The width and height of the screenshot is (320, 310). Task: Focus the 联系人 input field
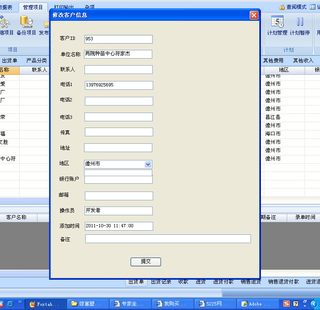pyautogui.click(x=118, y=69)
